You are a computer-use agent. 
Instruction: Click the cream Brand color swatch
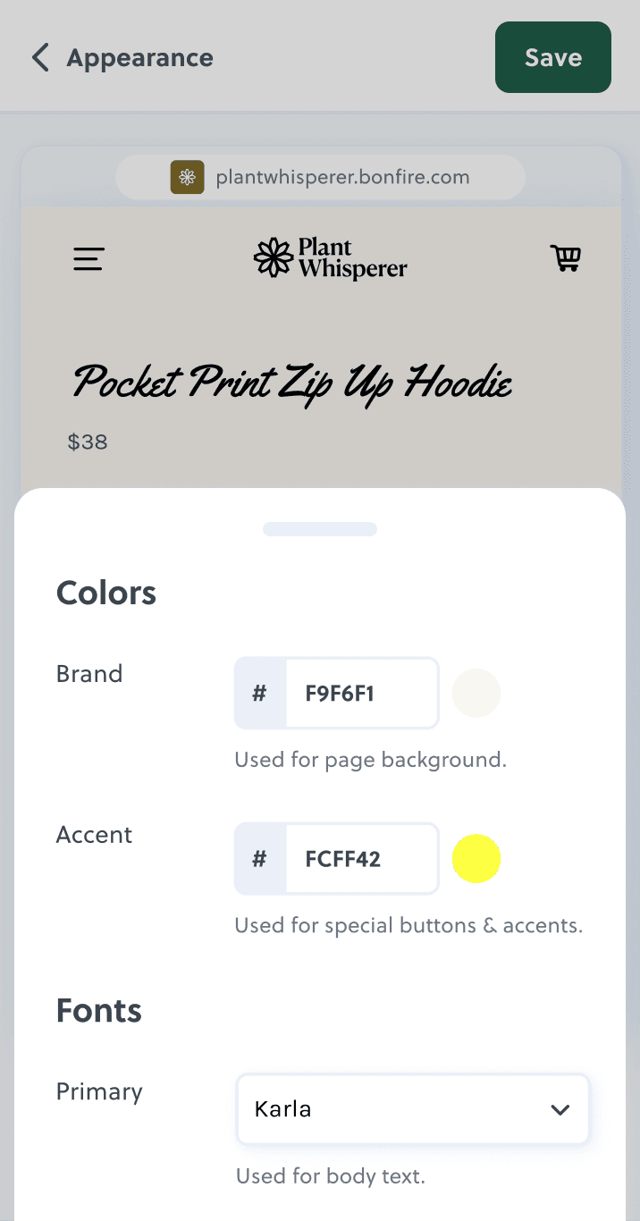point(476,693)
